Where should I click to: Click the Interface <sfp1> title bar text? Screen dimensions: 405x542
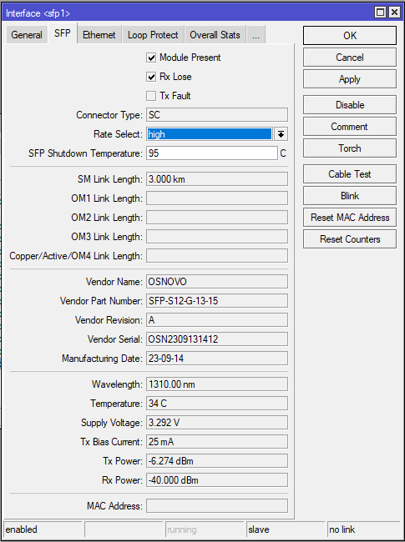click(x=38, y=13)
